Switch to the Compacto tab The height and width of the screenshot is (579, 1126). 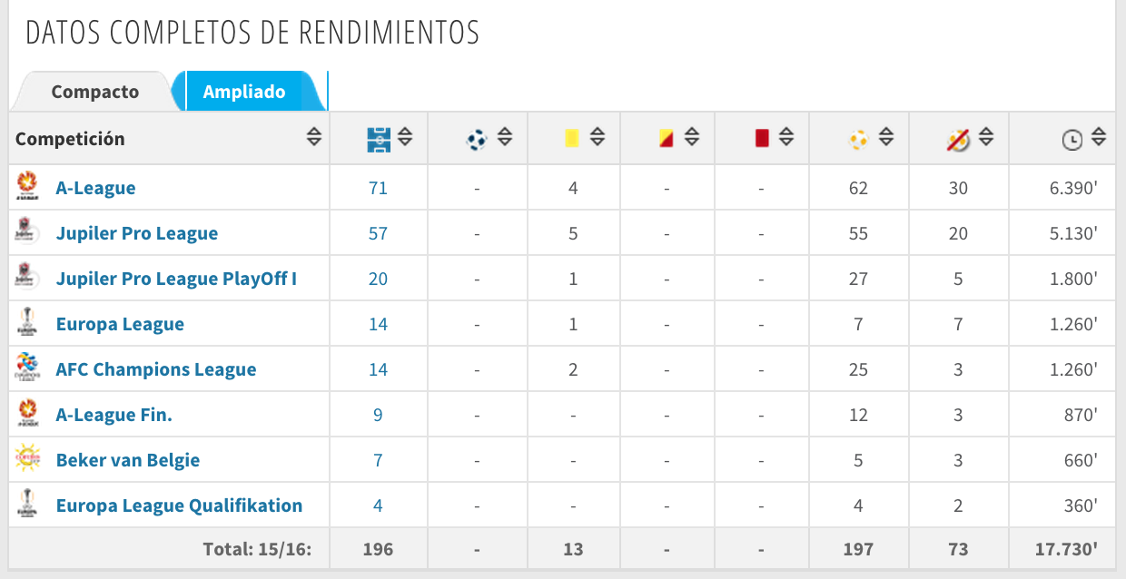click(94, 92)
